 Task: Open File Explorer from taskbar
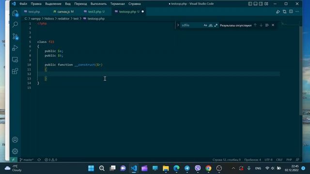(x=166, y=168)
